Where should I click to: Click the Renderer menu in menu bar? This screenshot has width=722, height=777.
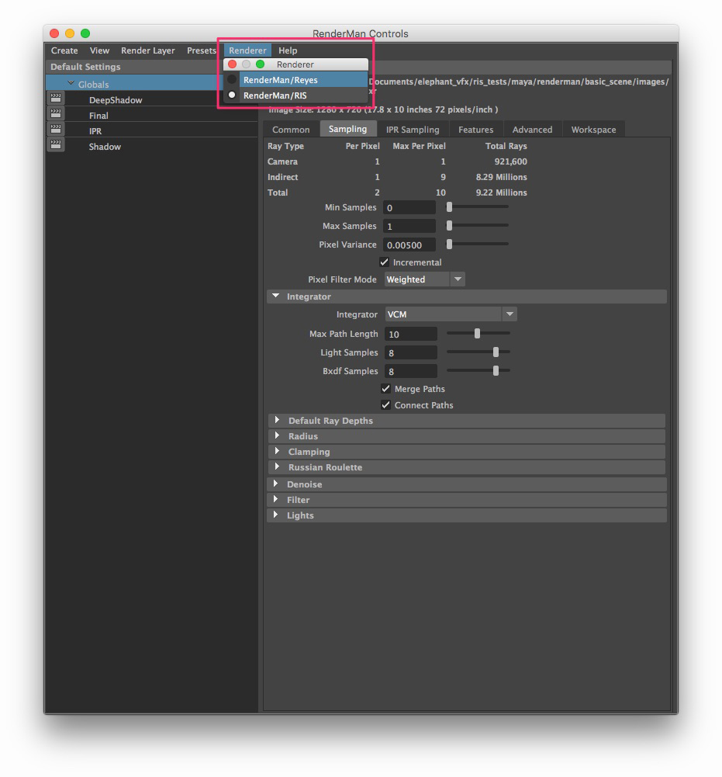pos(247,50)
